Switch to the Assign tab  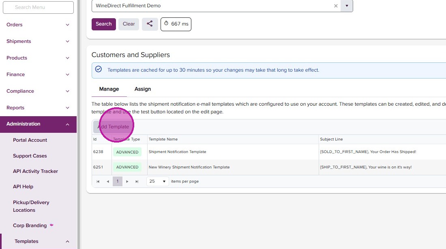point(143,89)
